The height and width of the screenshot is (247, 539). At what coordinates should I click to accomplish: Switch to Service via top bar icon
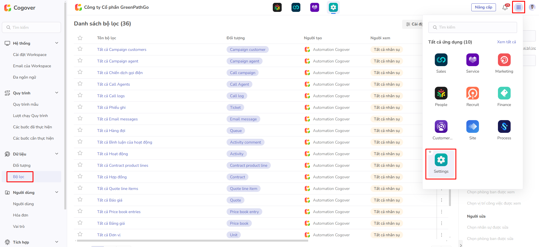[314, 7]
